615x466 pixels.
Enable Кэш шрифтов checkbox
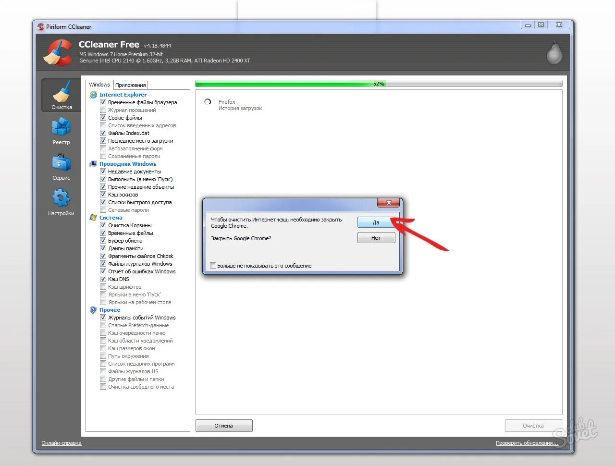[x=103, y=287]
